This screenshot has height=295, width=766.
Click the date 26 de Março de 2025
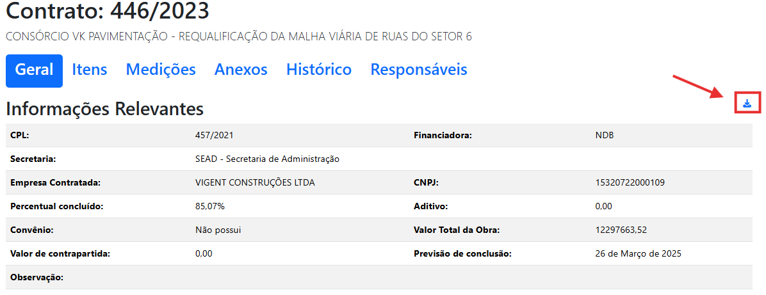(638, 254)
